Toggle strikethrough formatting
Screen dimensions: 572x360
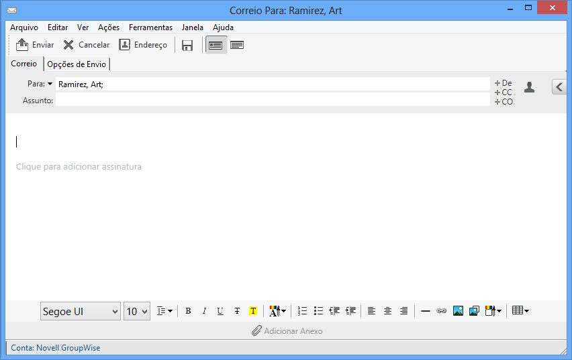(x=237, y=311)
